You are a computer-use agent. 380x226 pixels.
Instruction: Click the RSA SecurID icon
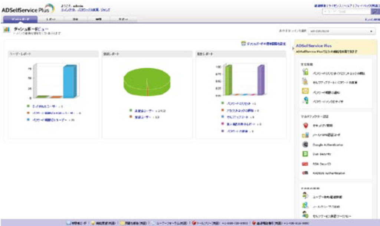tap(305, 164)
